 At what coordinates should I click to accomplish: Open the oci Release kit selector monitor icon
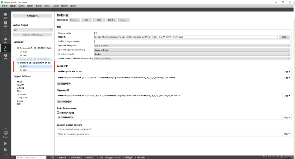(x=6, y=133)
